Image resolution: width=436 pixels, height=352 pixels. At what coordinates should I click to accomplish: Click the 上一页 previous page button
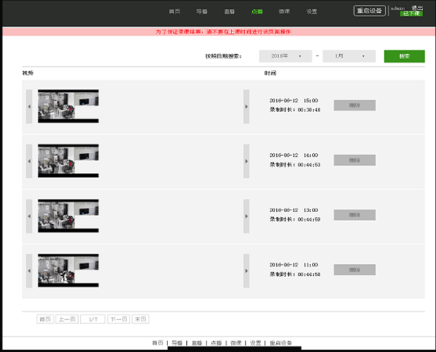(x=67, y=319)
